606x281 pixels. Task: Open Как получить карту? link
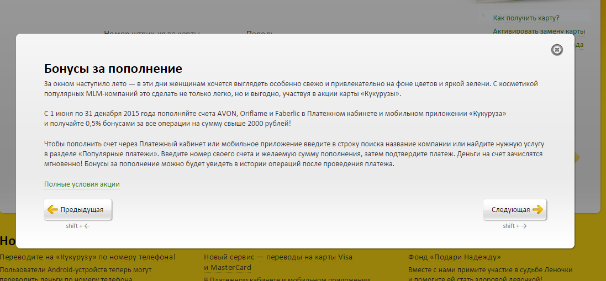tap(526, 18)
